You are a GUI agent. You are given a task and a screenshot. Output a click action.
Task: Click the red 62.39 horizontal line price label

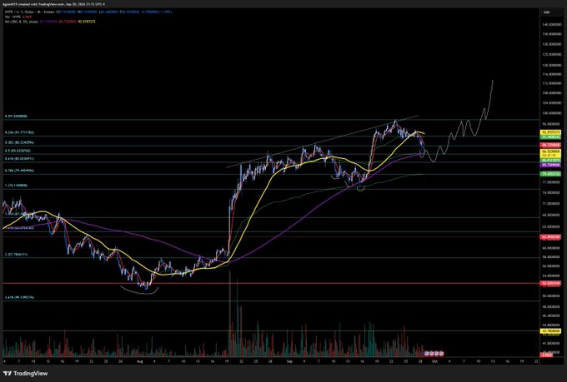point(550,237)
